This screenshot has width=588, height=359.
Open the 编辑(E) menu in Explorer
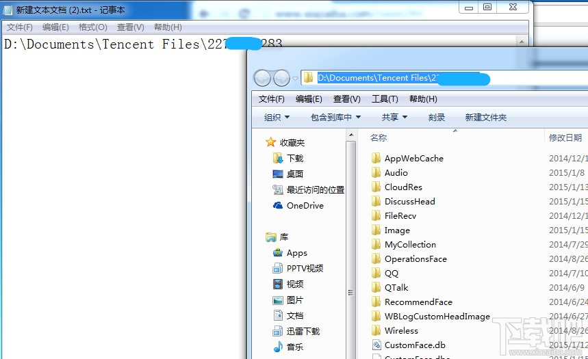pyautogui.click(x=309, y=99)
